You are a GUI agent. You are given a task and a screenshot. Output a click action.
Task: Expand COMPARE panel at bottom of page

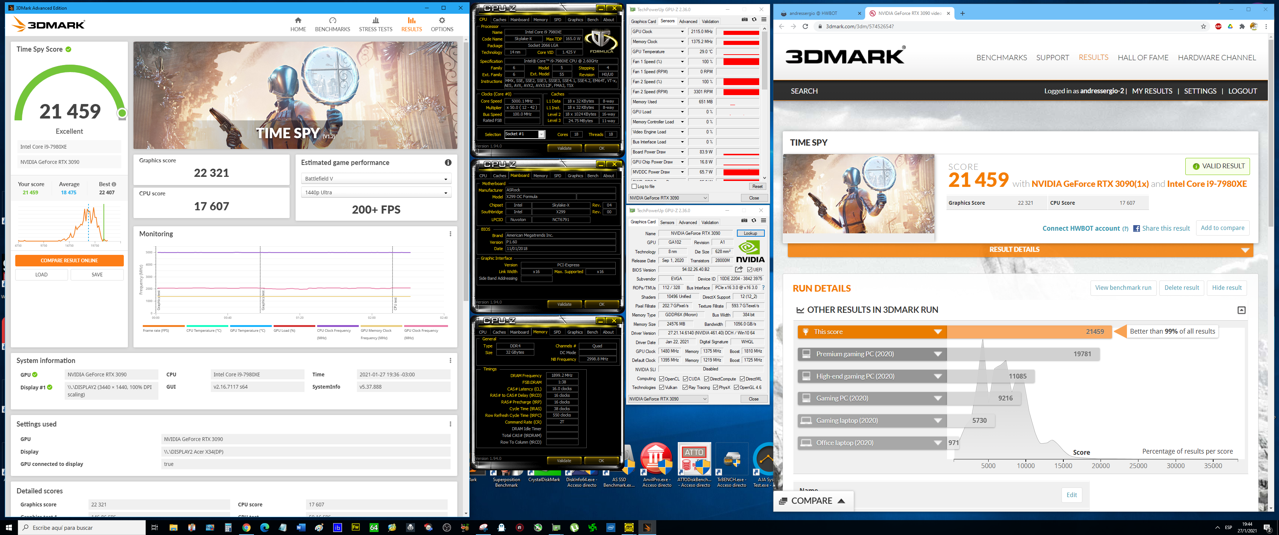(812, 501)
